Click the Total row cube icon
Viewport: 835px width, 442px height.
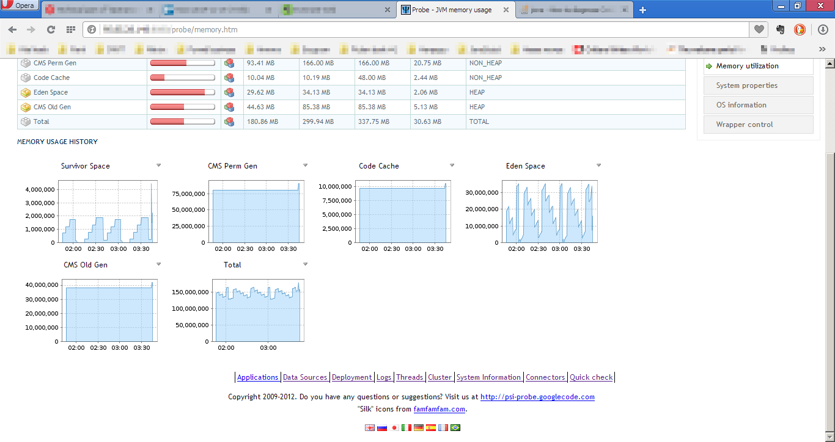click(26, 121)
